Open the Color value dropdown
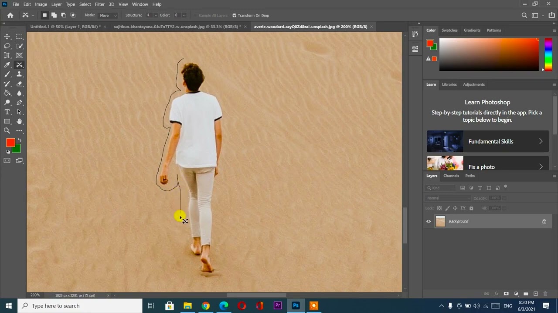Image resolution: width=558 pixels, height=313 pixels. (184, 15)
